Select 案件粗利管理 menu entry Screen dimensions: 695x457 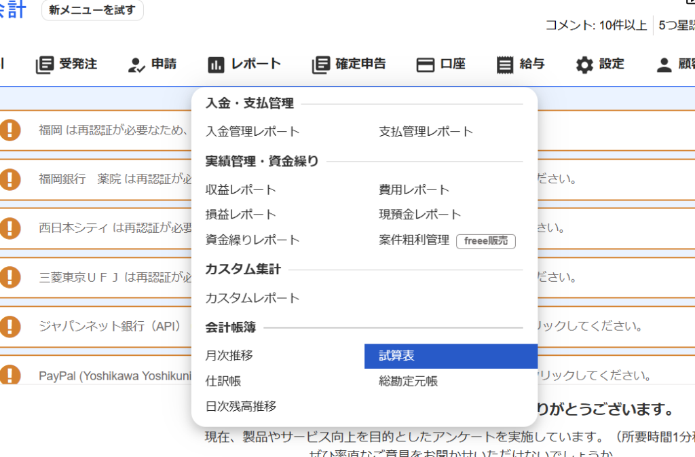(x=414, y=240)
